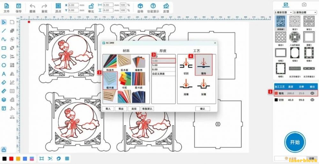Screen dimensions: 319x164
Task: Select the hexagon polygon tool
Action: [x=4, y=65]
